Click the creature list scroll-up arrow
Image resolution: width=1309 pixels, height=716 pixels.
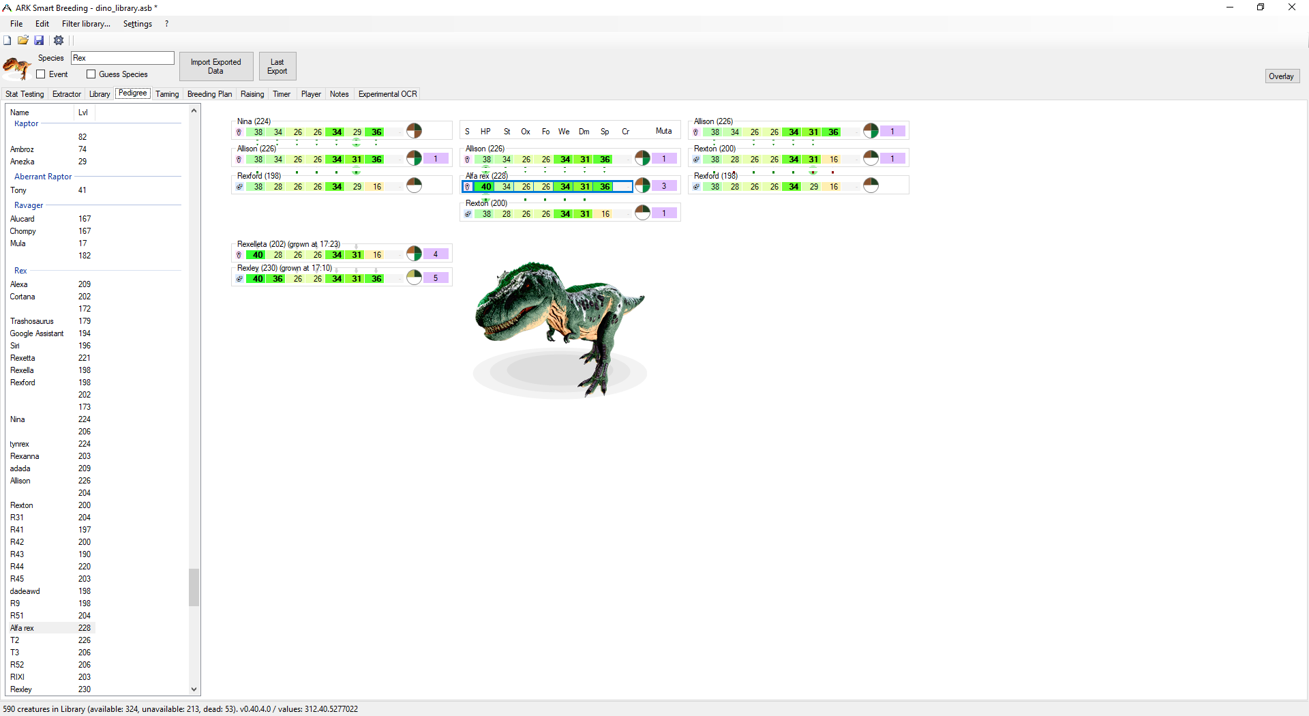(x=194, y=110)
